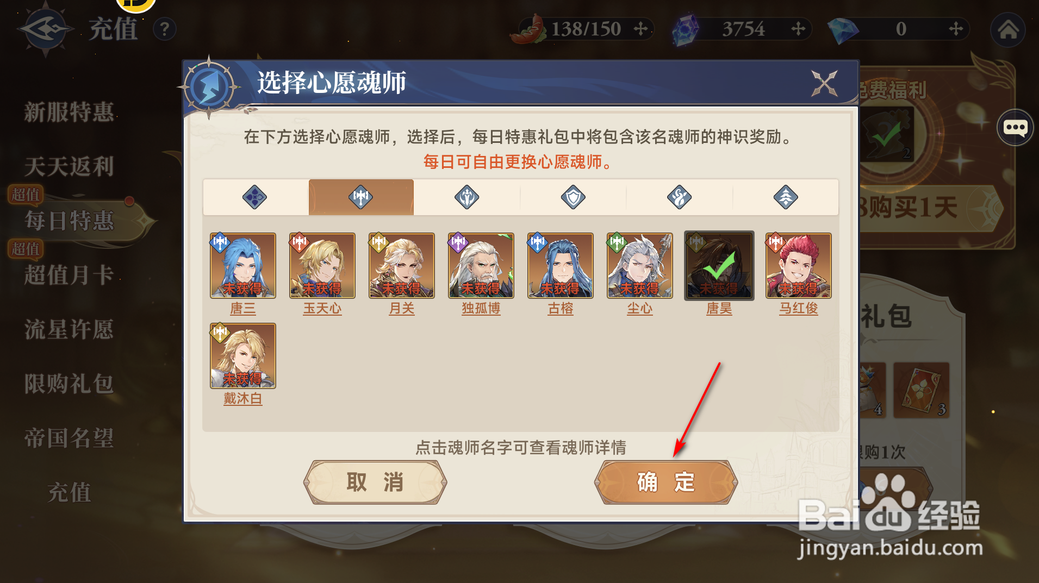This screenshot has width=1039, height=583.
Task: Confirm selection with 确定 button
Action: (666, 482)
